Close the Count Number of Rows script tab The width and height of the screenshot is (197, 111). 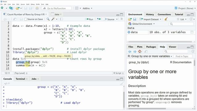[x=46, y=14]
